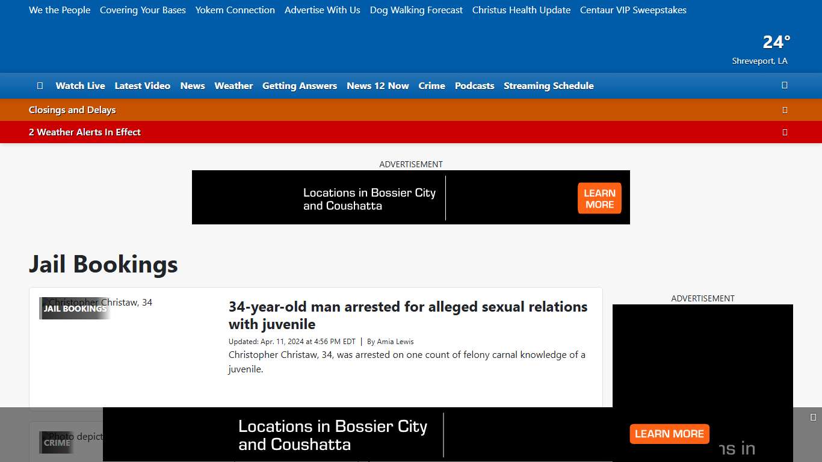Screen dimensions: 822x462
Task: Click the home icon in navigation bar
Action: (40, 85)
